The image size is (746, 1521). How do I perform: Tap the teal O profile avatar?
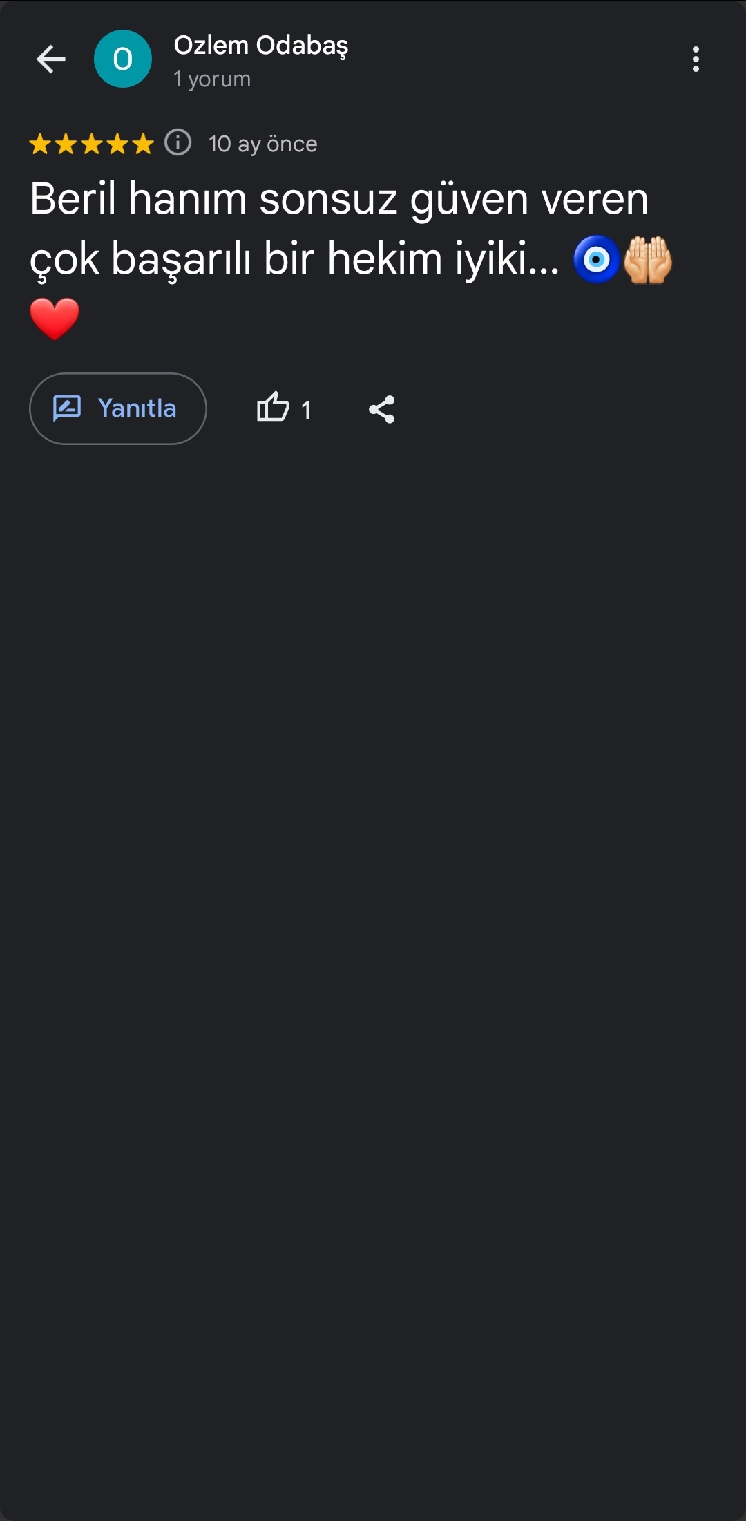tap(123, 59)
